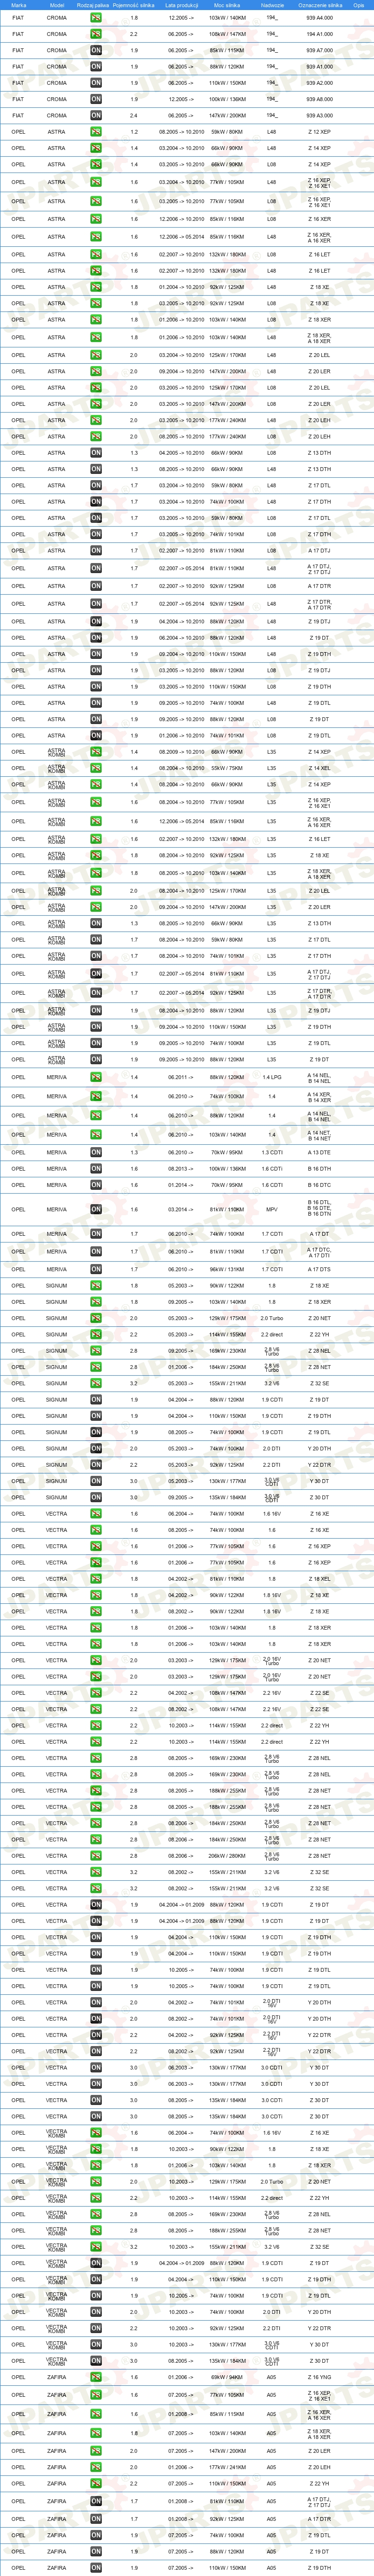
Task: Click diesel ON icon in Zafira A 17 DTR row
Action: pyautogui.click(x=96, y=2519)
